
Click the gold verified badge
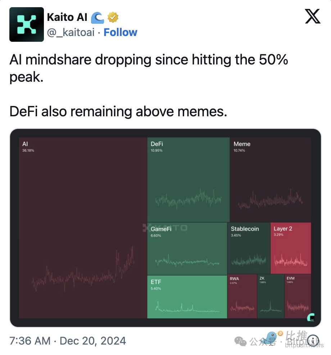tap(113, 17)
